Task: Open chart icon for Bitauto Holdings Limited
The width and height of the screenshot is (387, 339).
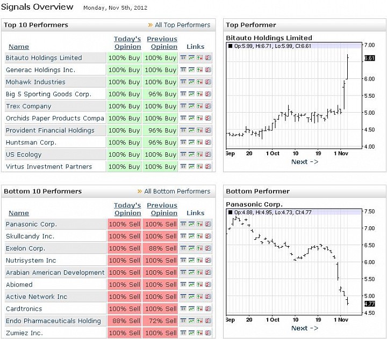Action: pyautogui.click(x=191, y=57)
